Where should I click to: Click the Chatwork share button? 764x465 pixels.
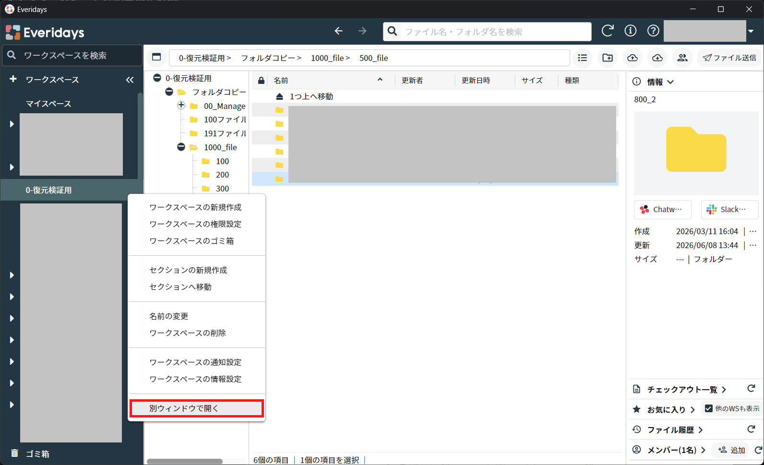click(663, 210)
